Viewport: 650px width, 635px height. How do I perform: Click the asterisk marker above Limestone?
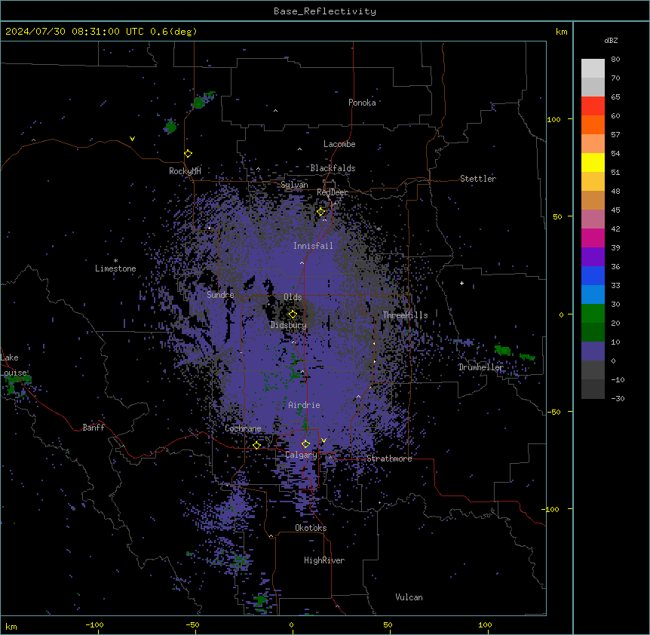(115, 261)
